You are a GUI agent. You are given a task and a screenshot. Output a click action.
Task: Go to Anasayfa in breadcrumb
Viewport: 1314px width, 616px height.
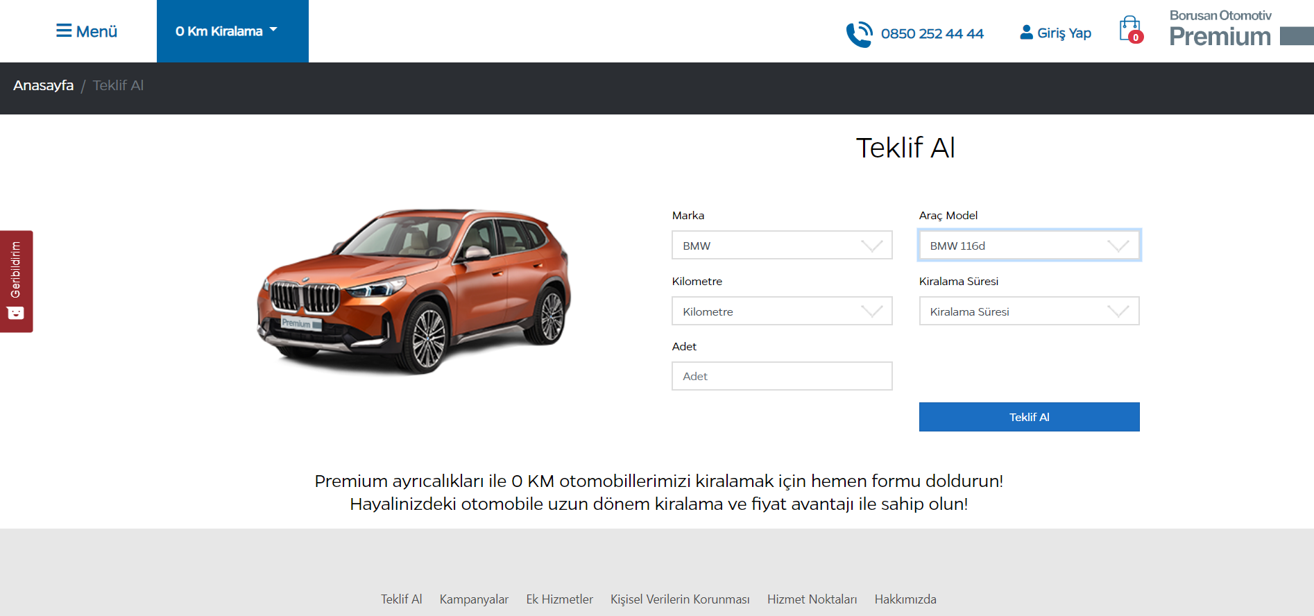pos(43,85)
